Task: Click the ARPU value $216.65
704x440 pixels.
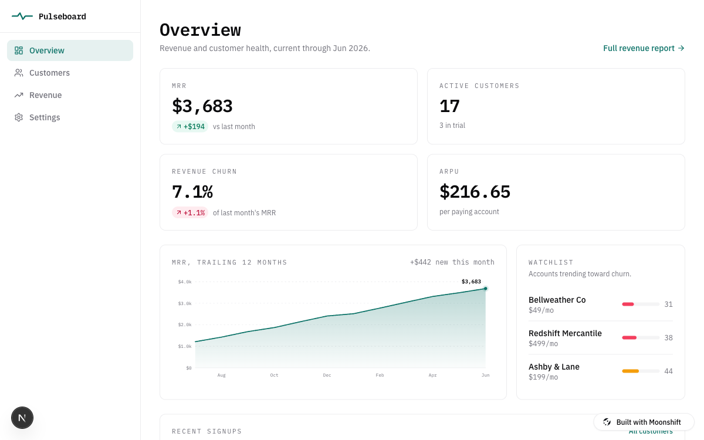Action: [x=475, y=192]
